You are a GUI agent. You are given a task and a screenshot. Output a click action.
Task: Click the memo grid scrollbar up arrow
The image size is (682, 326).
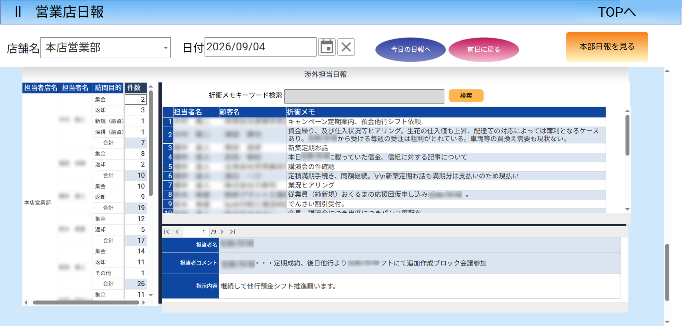pos(627,111)
